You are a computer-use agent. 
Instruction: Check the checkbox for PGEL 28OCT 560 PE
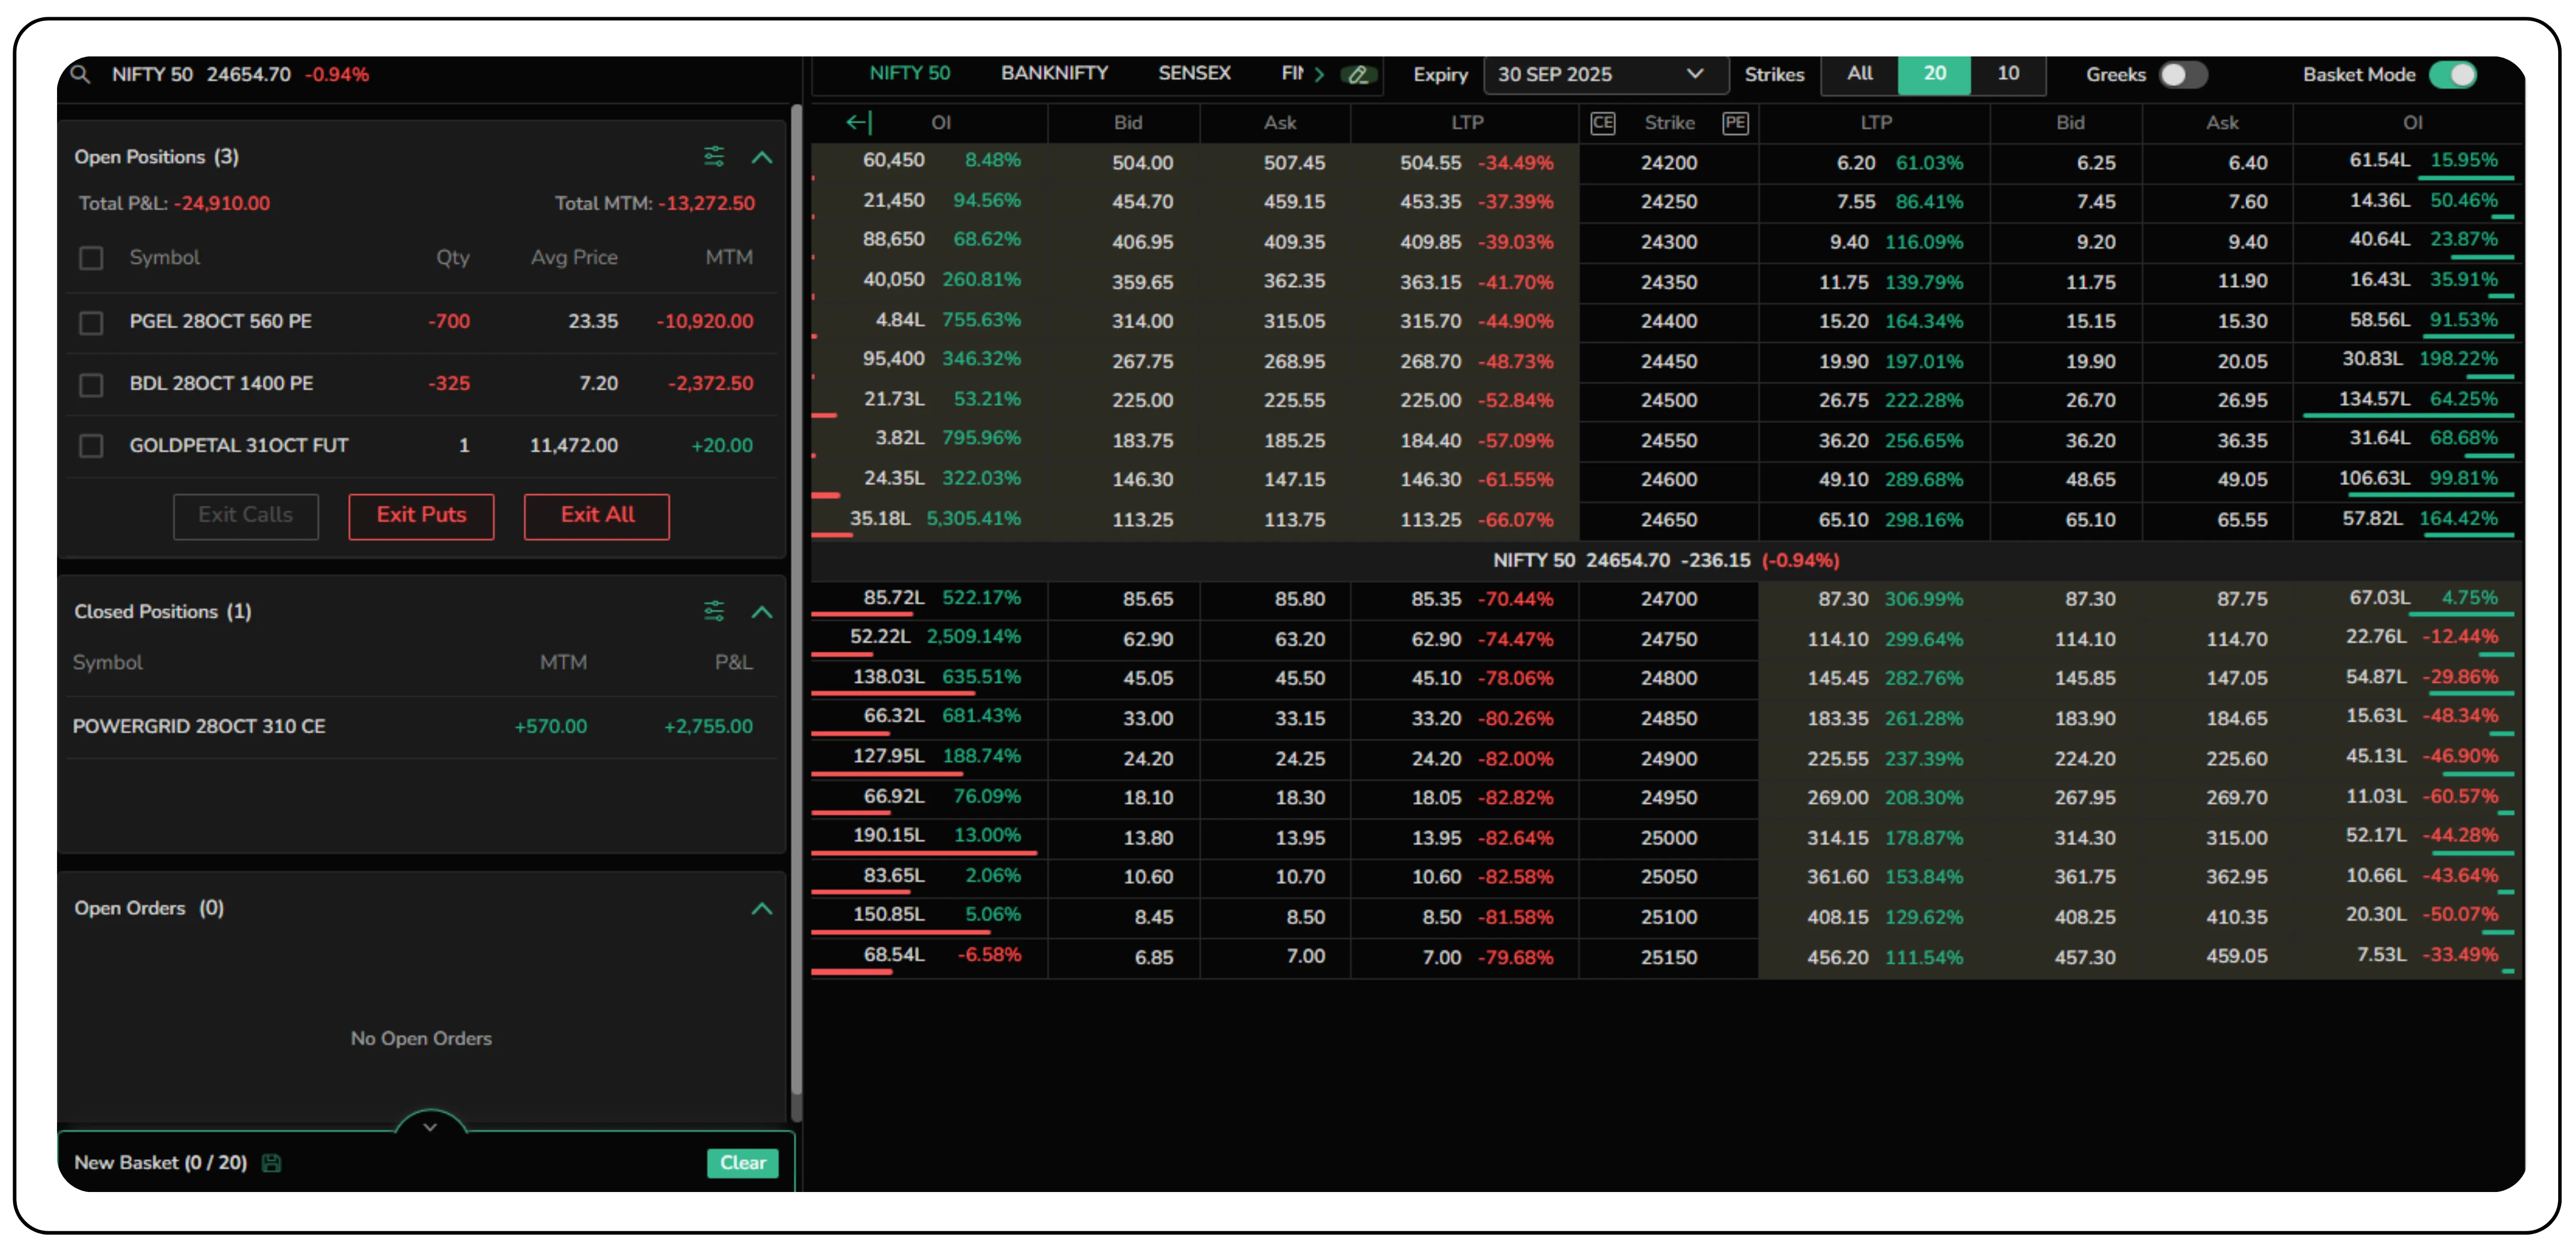[91, 322]
